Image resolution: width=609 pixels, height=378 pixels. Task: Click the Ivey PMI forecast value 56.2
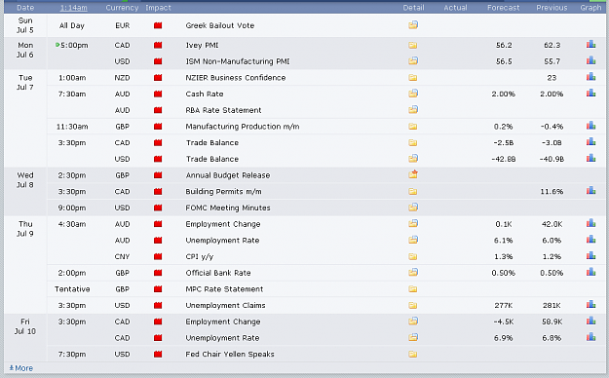tap(504, 45)
